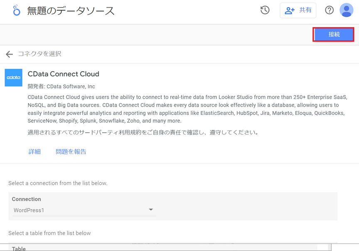This screenshot has height=251, width=359.
Task: Open version history clock icon
Action: click(x=265, y=10)
